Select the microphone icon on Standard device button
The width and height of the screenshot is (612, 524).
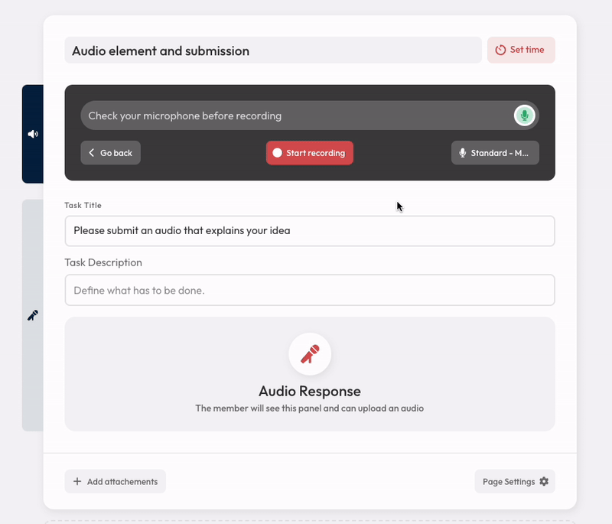tap(462, 153)
